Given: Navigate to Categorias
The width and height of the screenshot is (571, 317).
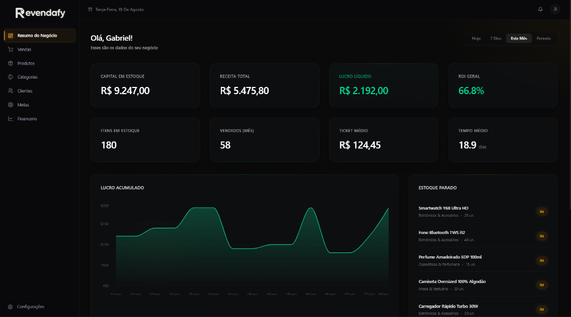Looking at the screenshot, I should pyautogui.click(x=40, y=77).
